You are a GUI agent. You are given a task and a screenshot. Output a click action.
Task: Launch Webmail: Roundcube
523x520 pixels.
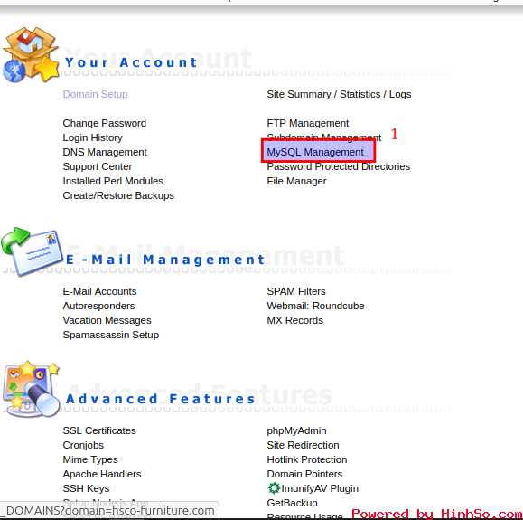pyautogui.click(x=315, y=306)
